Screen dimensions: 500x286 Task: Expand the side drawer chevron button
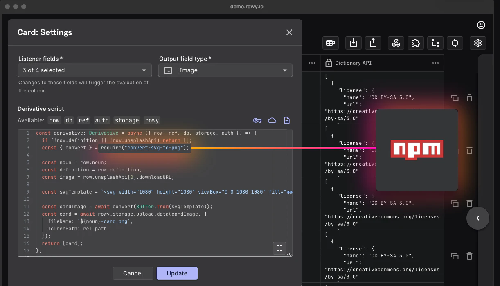coord(478,218)
